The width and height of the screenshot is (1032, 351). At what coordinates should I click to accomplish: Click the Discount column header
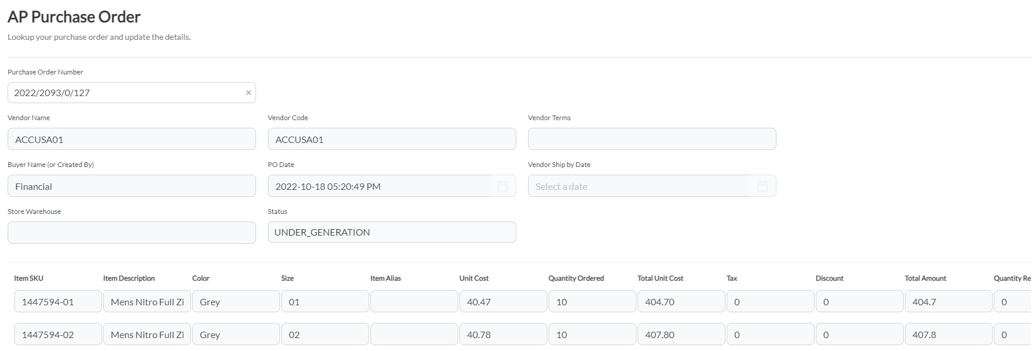tap(830, 278)
